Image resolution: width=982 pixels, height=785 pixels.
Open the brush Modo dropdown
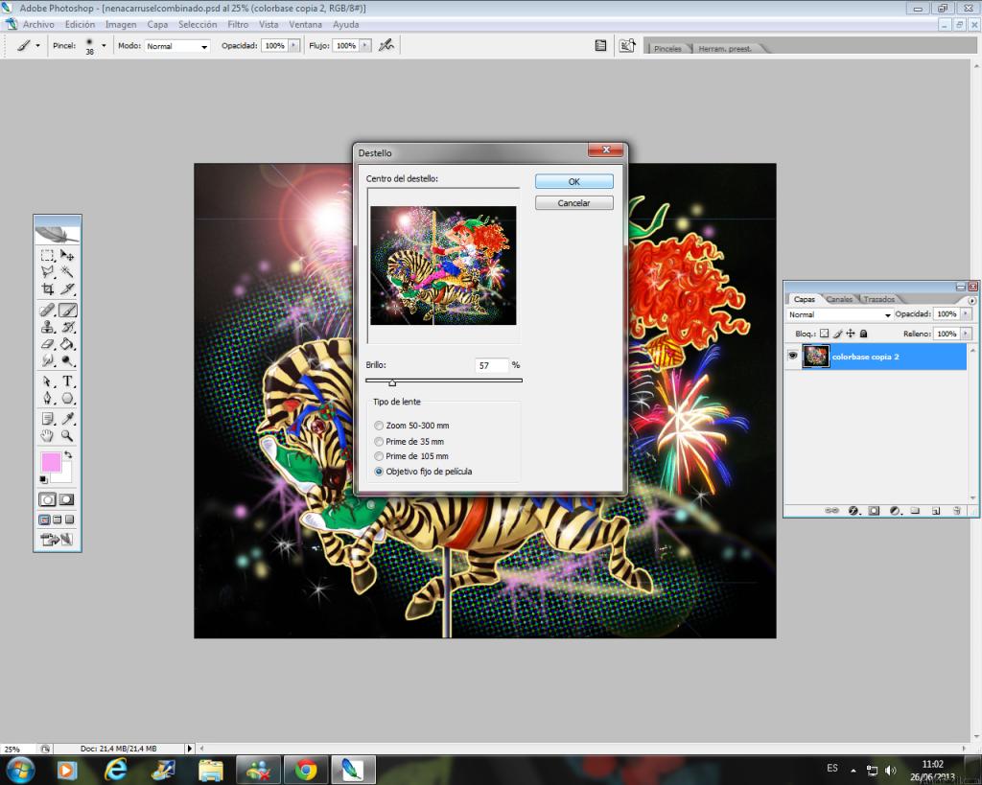[x=177, y=46]
